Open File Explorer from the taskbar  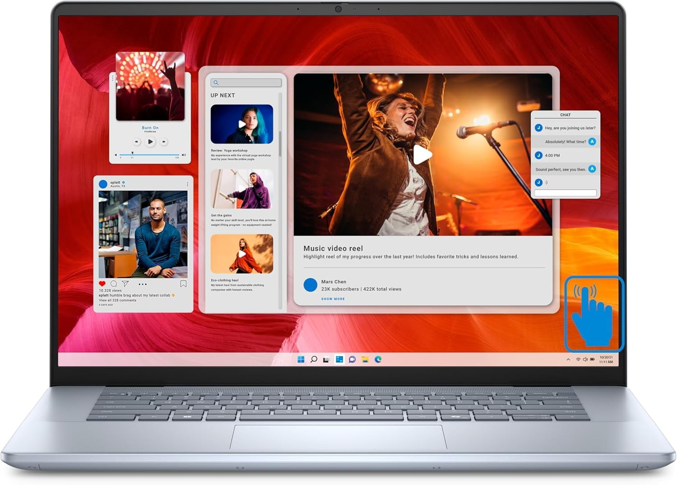coord(366,360)
